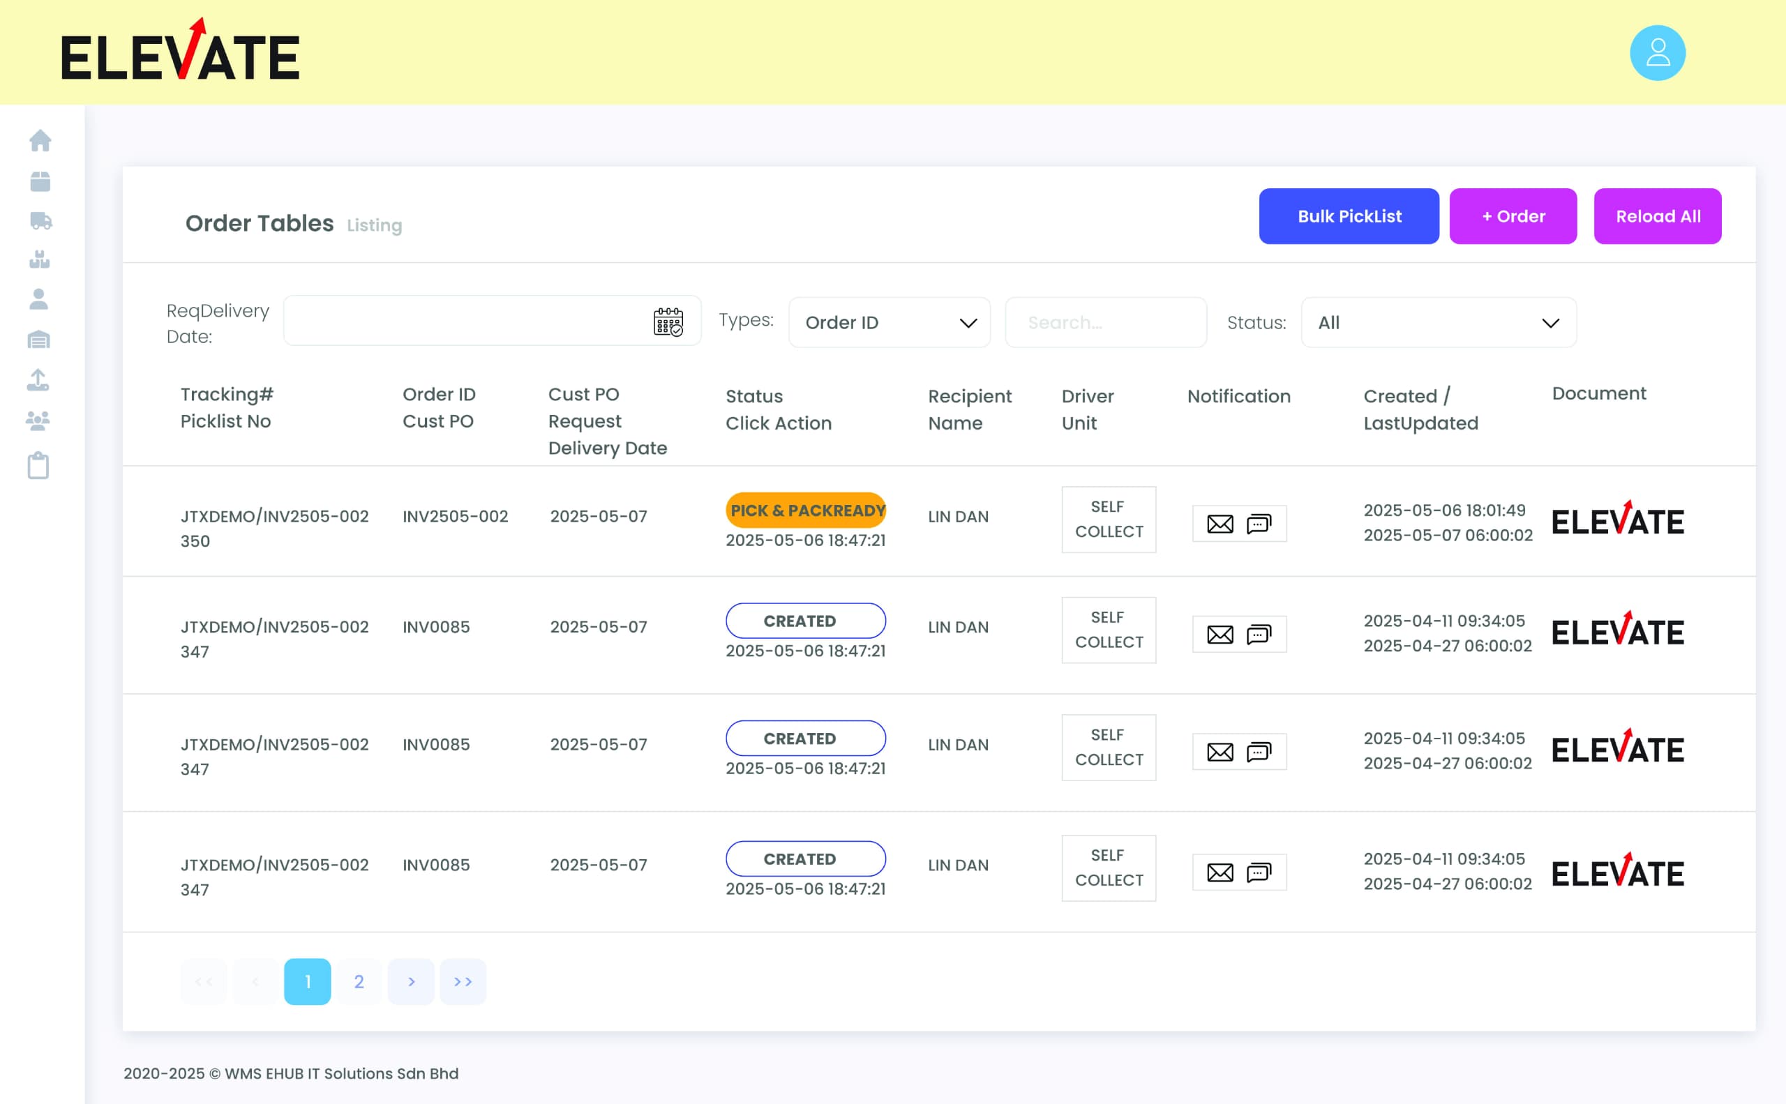The height and width of the screenshot is (1104, 1786).
Task: Click the delivery truck sidebar icon
Action: tap(40, 220)
